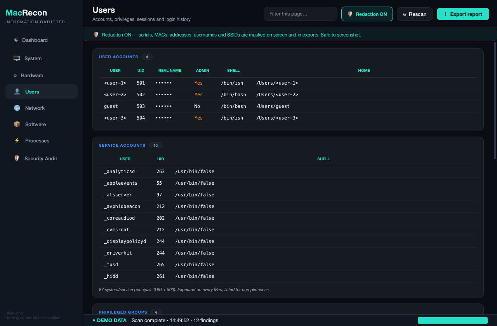
Task: Switch to the Network section
Action: [x=42, y=108]
